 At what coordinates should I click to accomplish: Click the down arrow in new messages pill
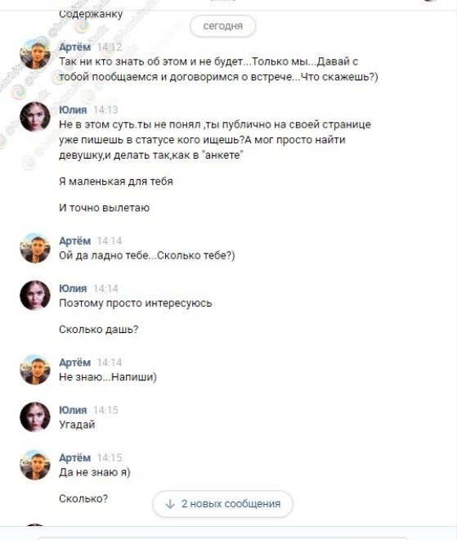coord(170,504)
